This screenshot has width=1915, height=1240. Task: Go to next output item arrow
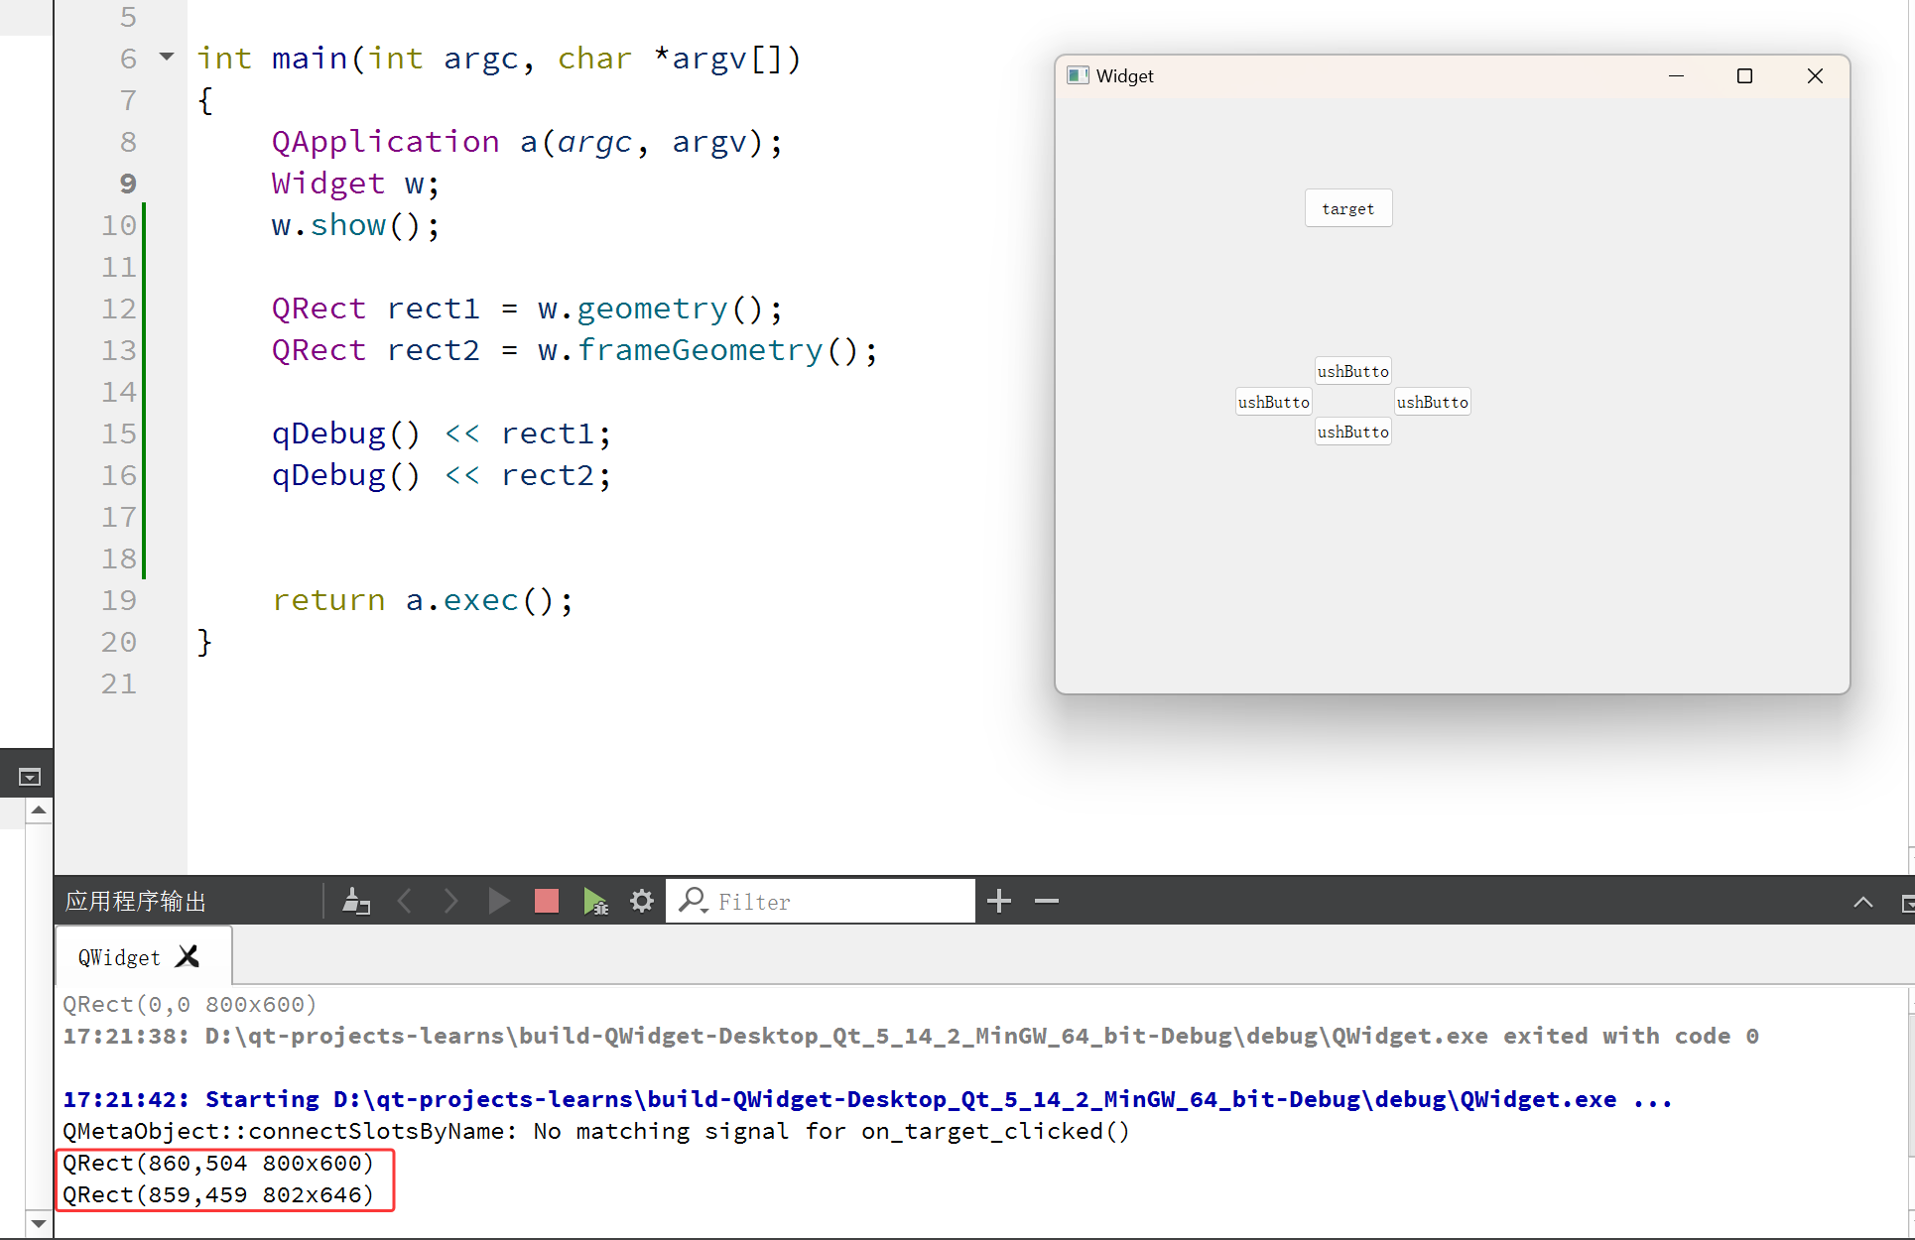[450, 901]
